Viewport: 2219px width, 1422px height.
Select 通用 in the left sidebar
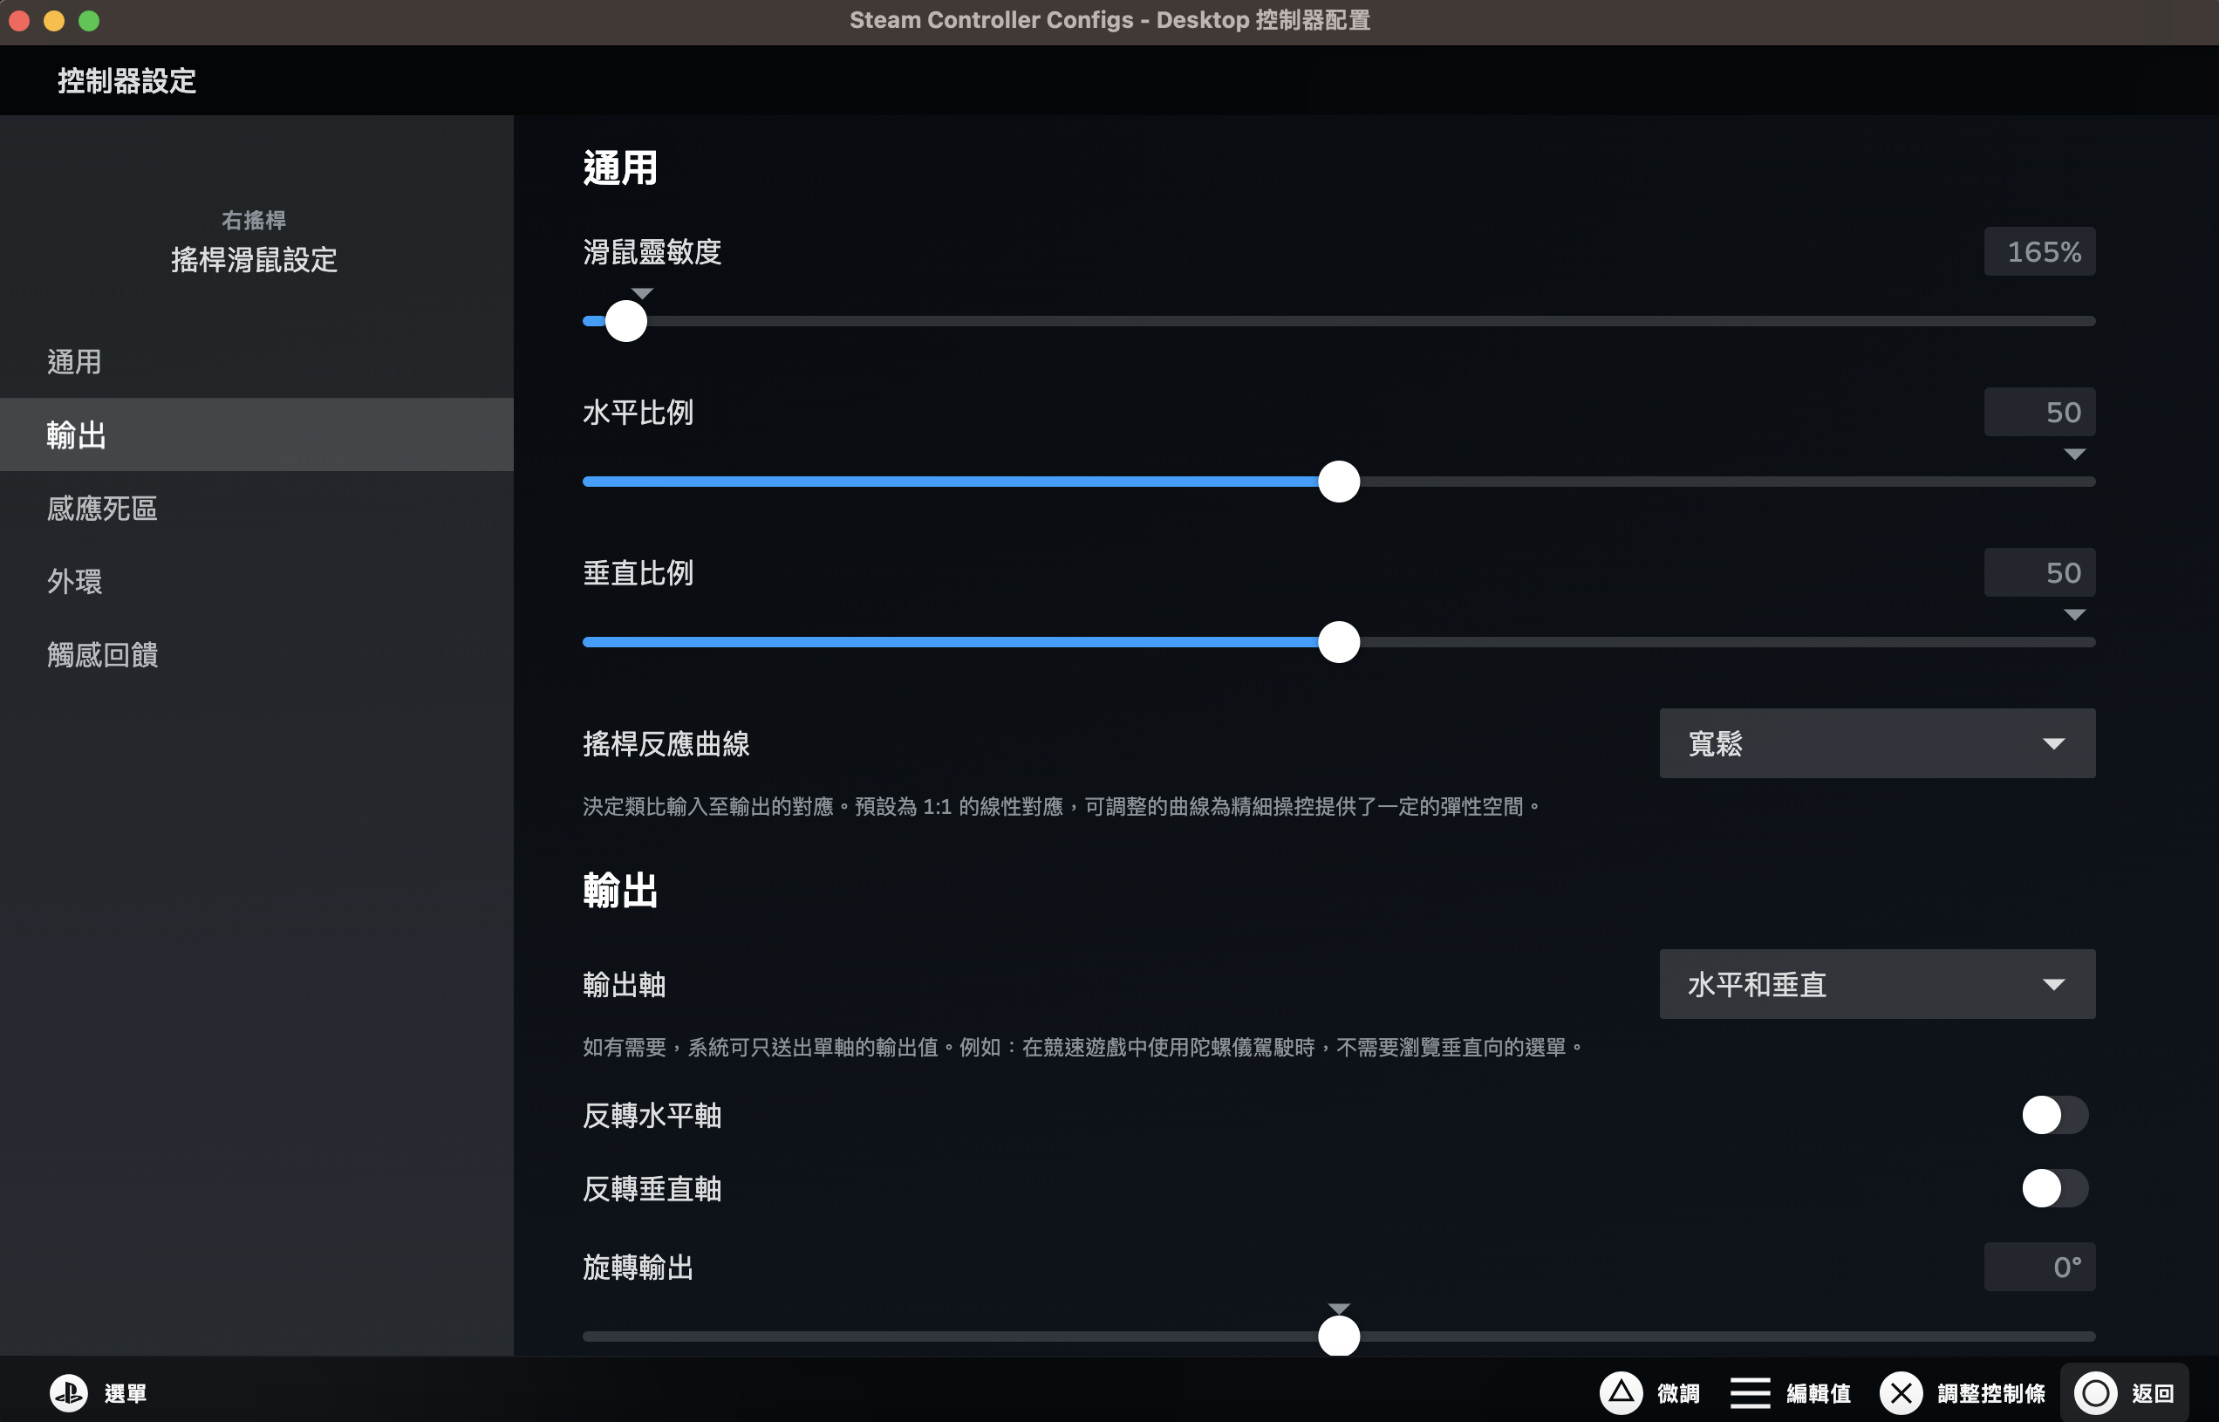(75, 362)
